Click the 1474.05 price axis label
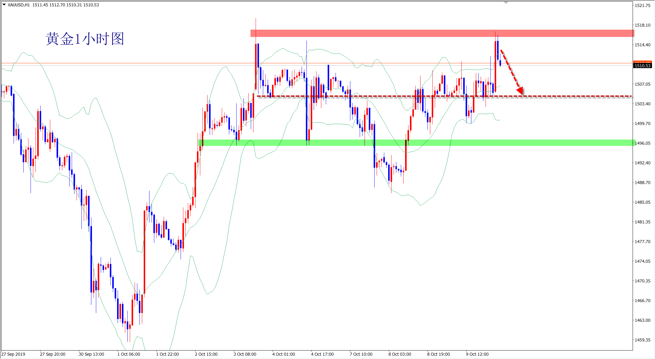655x359 pixels. click(643, 261)
